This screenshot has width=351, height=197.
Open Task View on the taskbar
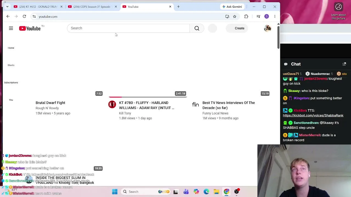click(x=175, y=192)
